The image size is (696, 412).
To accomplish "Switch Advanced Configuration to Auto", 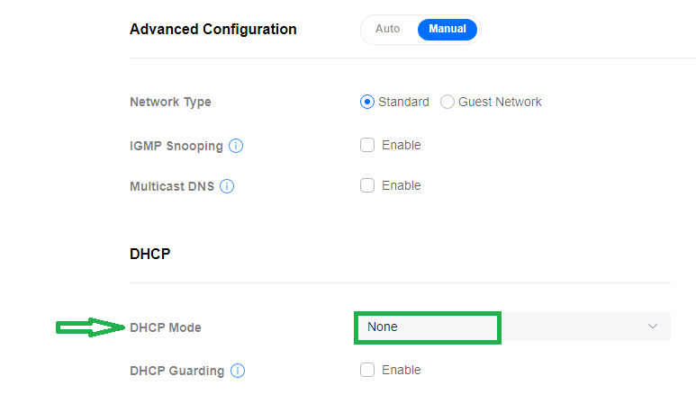I will pos(388,29).
